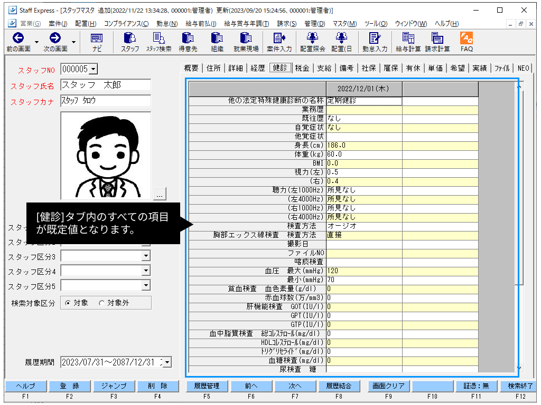Switch to the 有休 tab

click(x=413, y=68)
